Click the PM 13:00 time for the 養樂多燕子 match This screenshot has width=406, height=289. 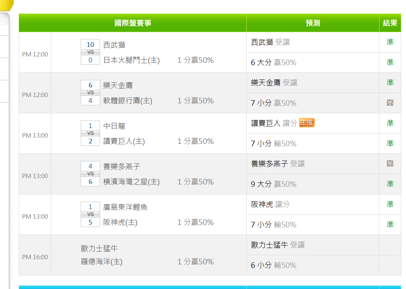pyautogui.click(x=35, y=176)
